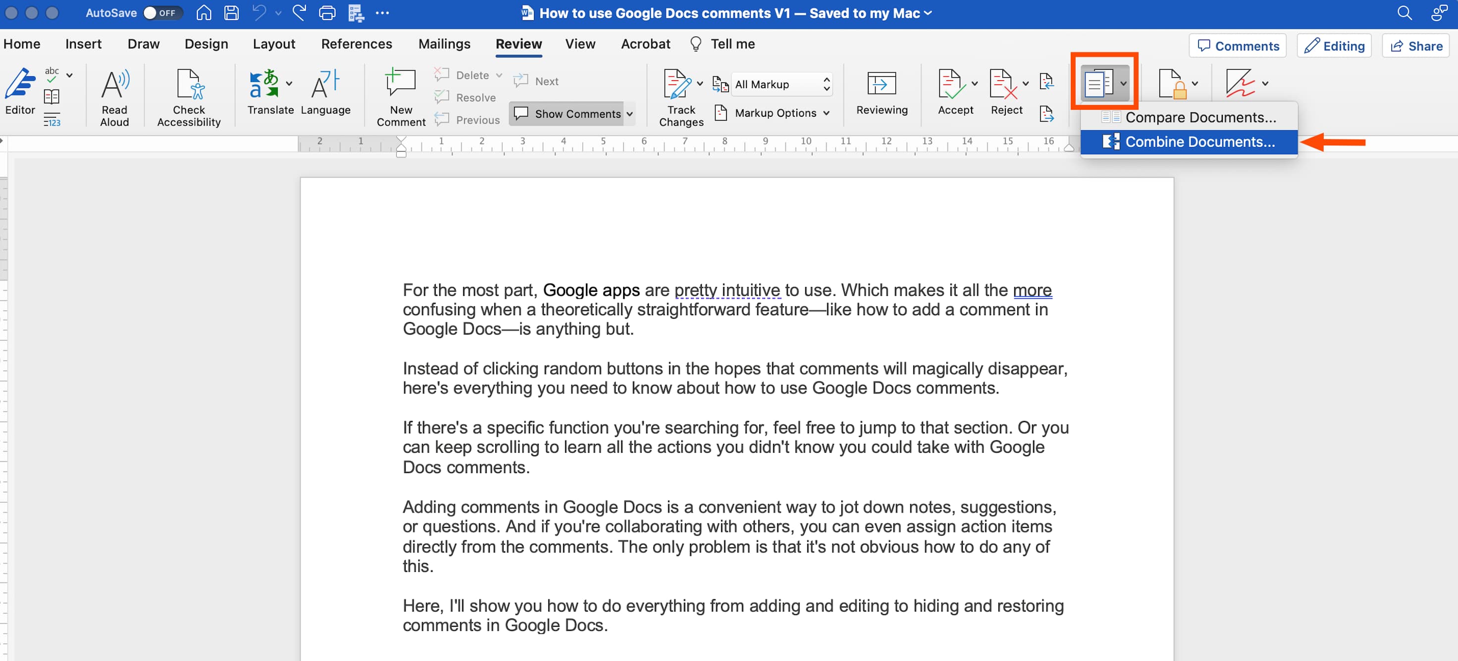The height and width of the screenshot is (661, 1458).
Task: Resolve the current comment
Action: [465, 97]
